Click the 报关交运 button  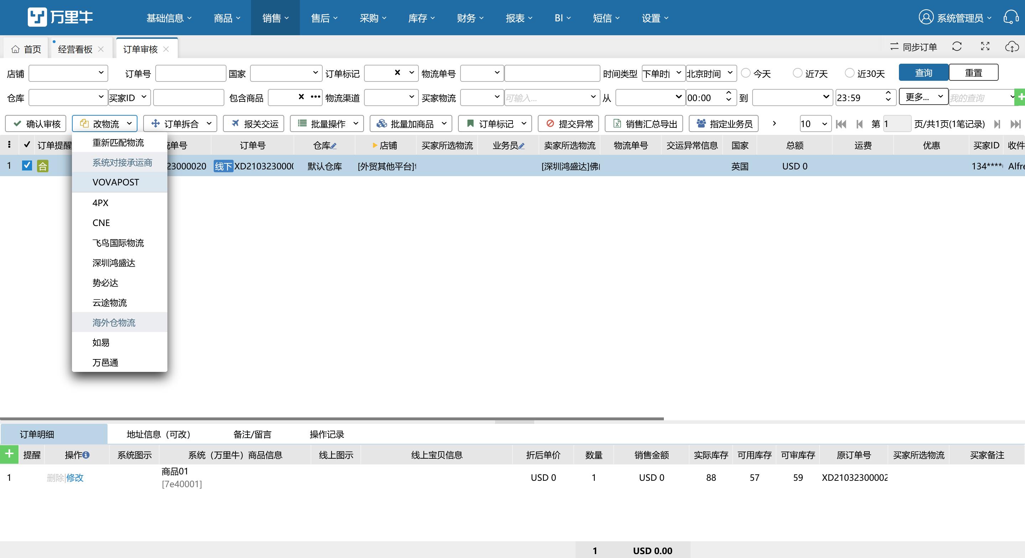coord(254,124)
